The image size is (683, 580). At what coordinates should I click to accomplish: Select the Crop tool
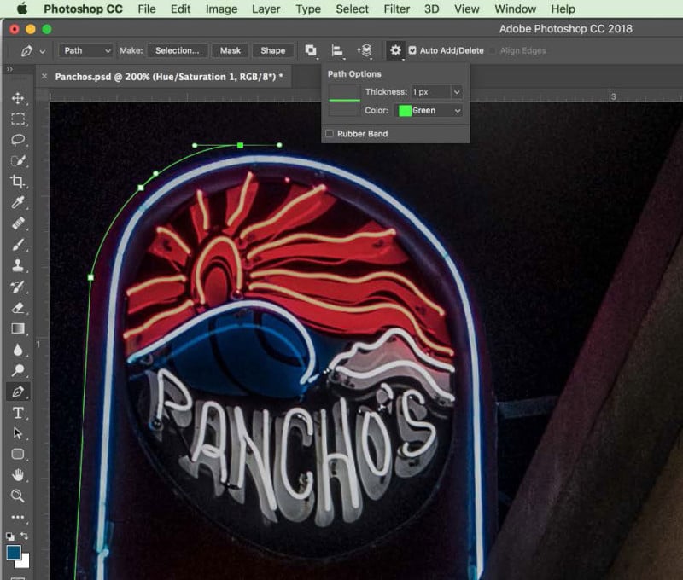click(18, 182)
